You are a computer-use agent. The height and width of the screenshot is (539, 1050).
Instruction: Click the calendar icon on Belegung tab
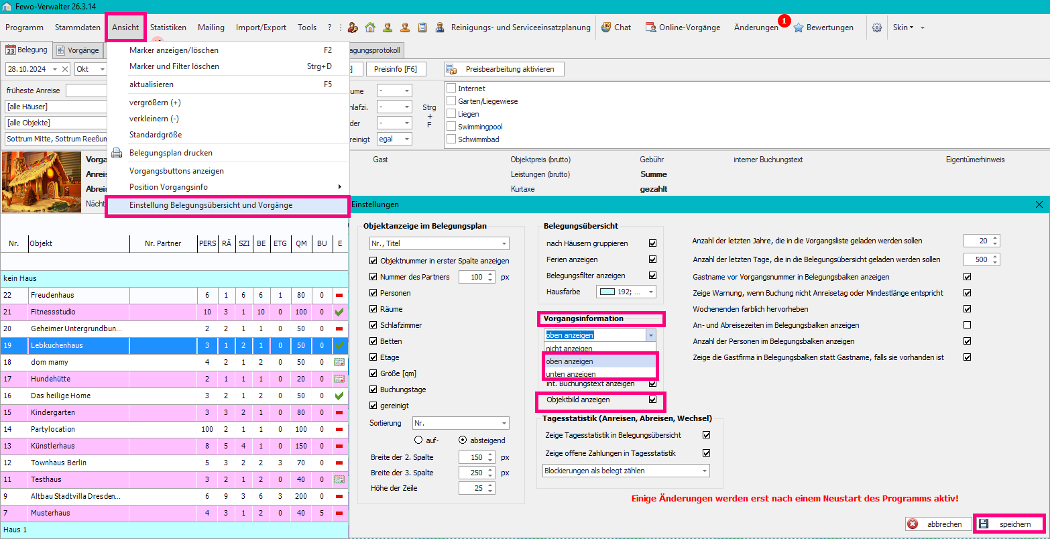[11, 50]
